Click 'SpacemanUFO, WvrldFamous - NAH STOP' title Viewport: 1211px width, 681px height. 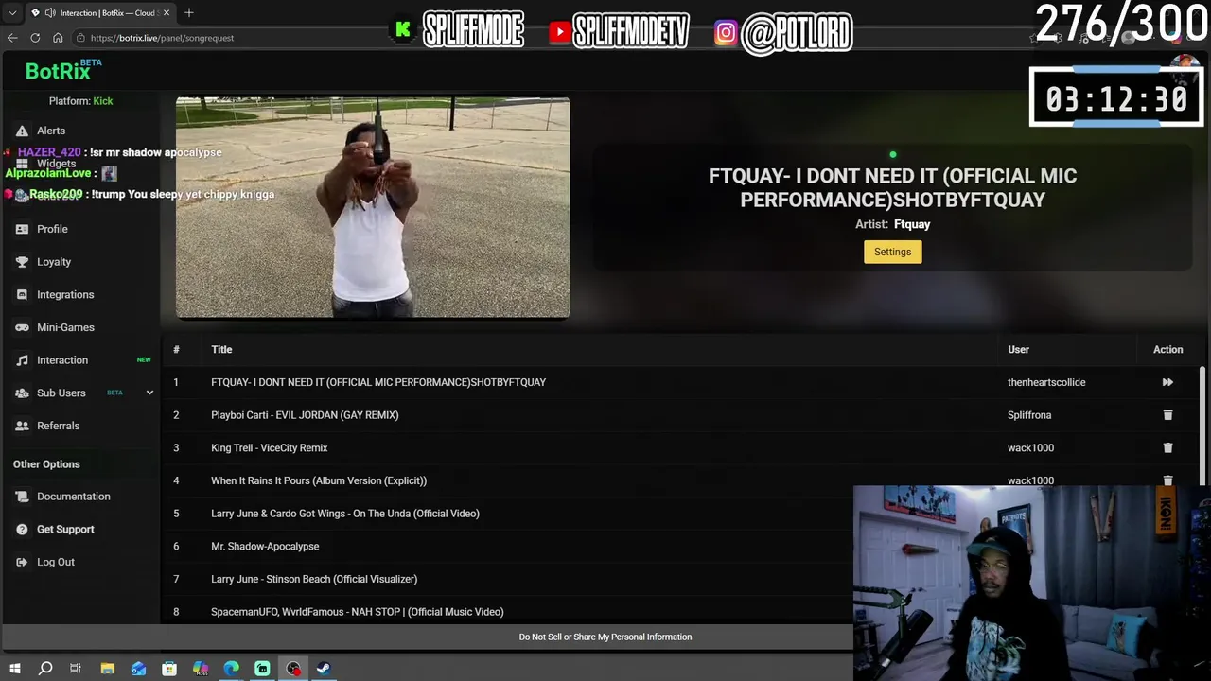[358, 612]
